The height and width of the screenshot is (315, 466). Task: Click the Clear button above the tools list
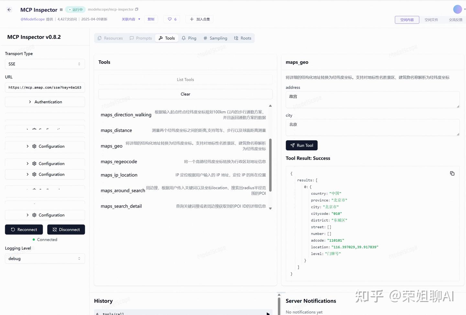tap(185, 94)
